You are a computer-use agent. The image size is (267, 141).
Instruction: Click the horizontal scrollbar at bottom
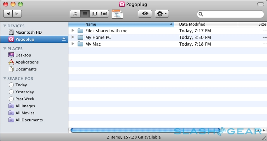(145, 130)
